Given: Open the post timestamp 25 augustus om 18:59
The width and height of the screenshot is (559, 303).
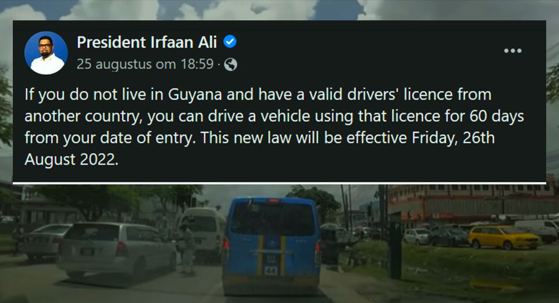Looking at the screenshot, I should coord(145,64).
